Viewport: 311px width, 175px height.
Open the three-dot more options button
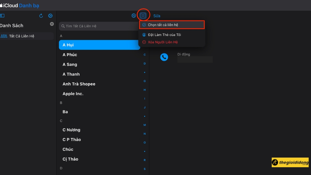click(x=143, y=16)
